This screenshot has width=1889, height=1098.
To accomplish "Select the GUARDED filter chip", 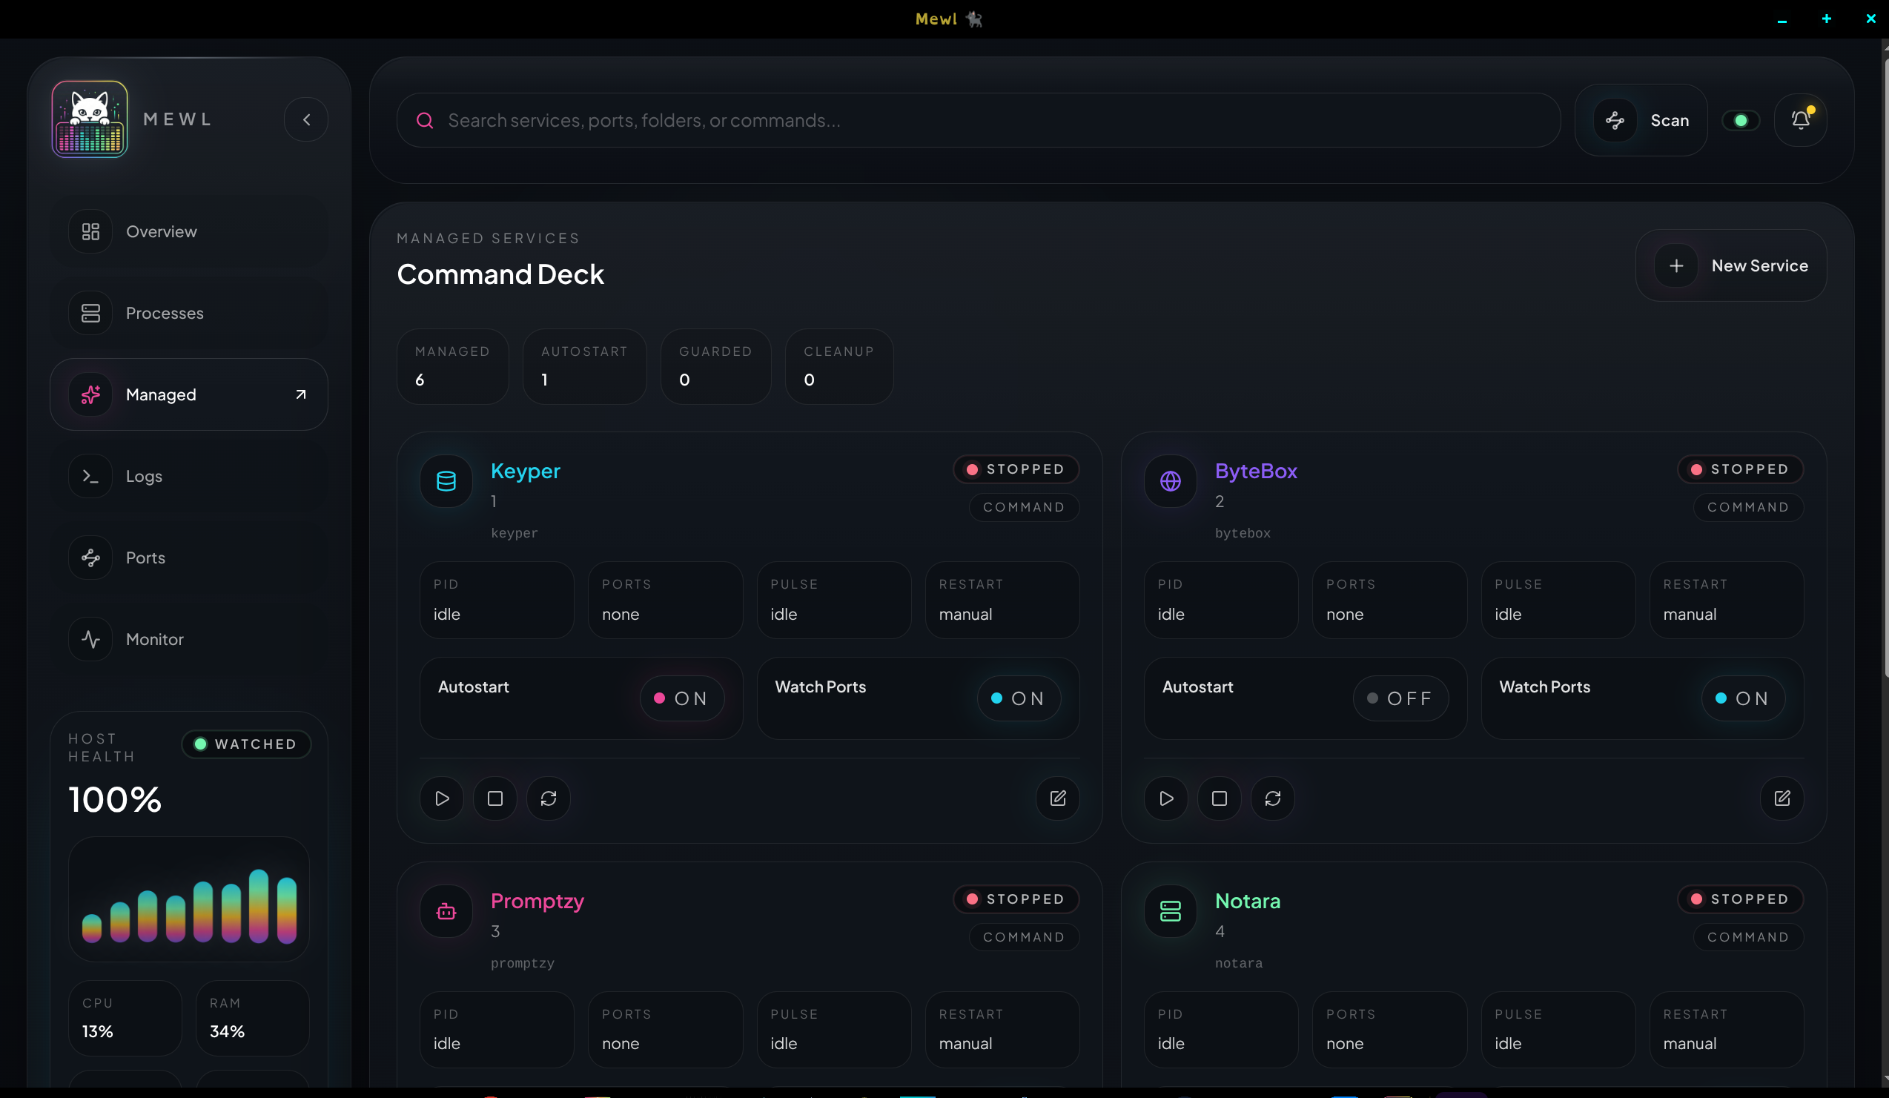I will 715,366.
